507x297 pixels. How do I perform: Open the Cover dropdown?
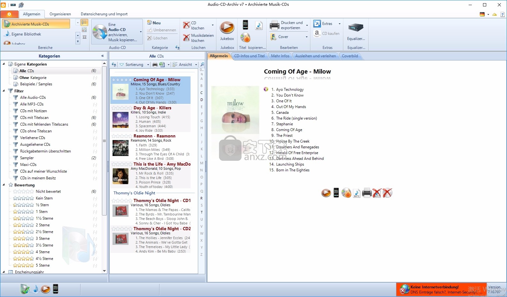coord(289,37)
